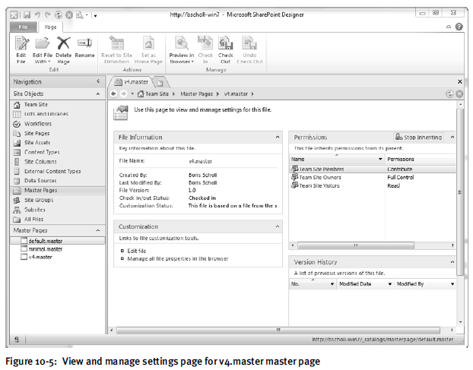473x370 pixels.
Task: Collapse the Customization panel
Action: (x=278, y=226)
